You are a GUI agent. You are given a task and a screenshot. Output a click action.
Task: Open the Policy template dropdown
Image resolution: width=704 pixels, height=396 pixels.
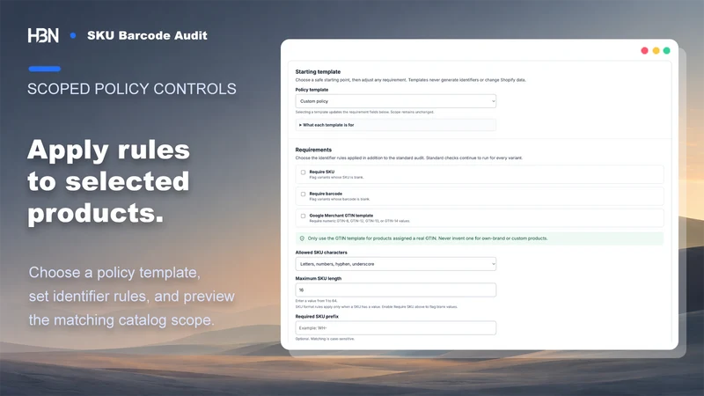coord(395,101)
